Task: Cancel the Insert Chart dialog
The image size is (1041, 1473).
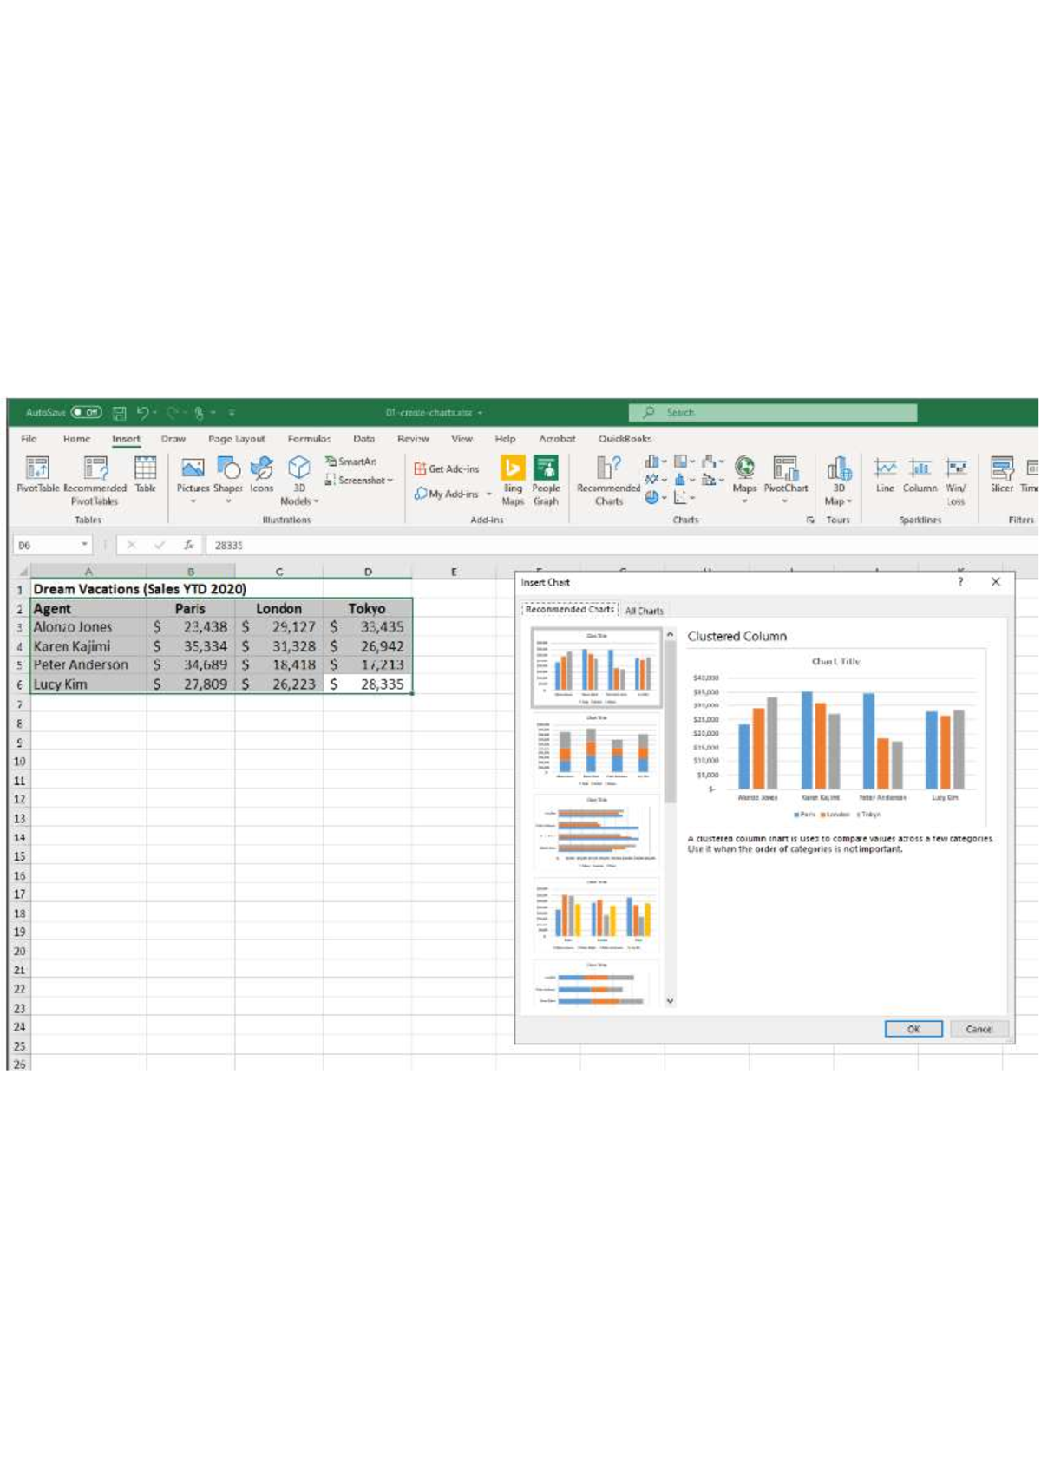Action: click(x=979, y=1029)
